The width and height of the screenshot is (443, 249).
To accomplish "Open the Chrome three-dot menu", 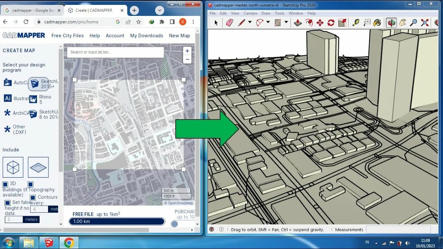I will click(193, 22).
